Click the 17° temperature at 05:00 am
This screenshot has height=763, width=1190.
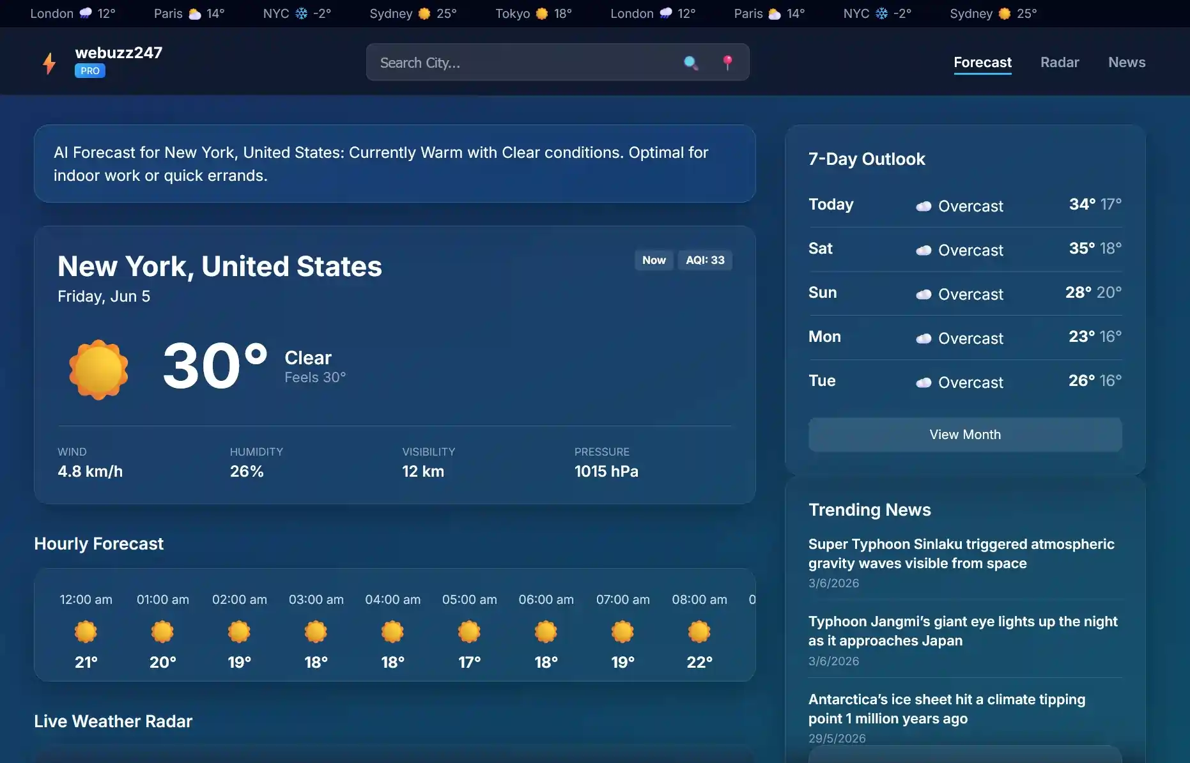pos(469,662)
